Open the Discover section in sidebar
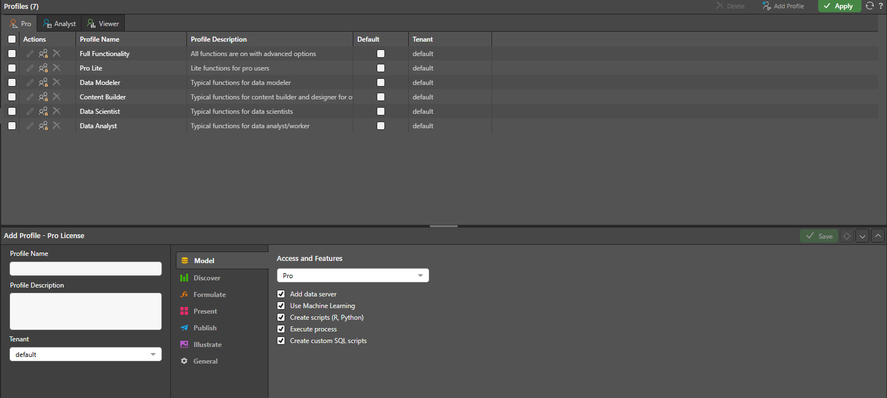This screenshot has height=398, width=887. tap(207, 278)
